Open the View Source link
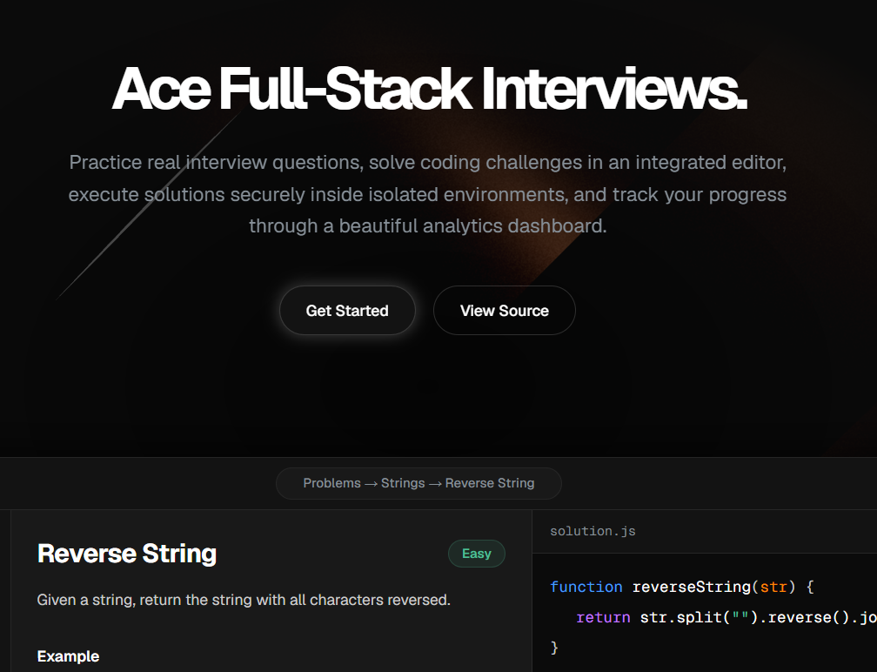Image resolution: width=877 pixels, height=672 pixels. [x=504, y=311]
